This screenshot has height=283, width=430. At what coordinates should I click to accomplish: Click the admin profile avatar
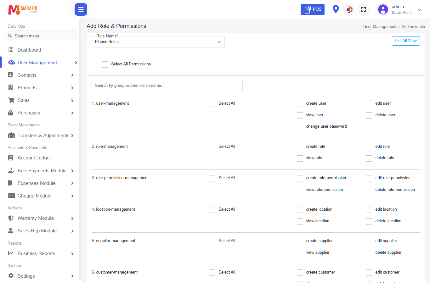[x=383, y=9]
